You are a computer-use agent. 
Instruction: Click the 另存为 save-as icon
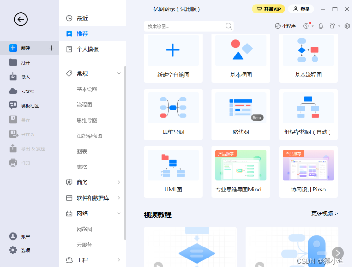[x=13, y=134]
